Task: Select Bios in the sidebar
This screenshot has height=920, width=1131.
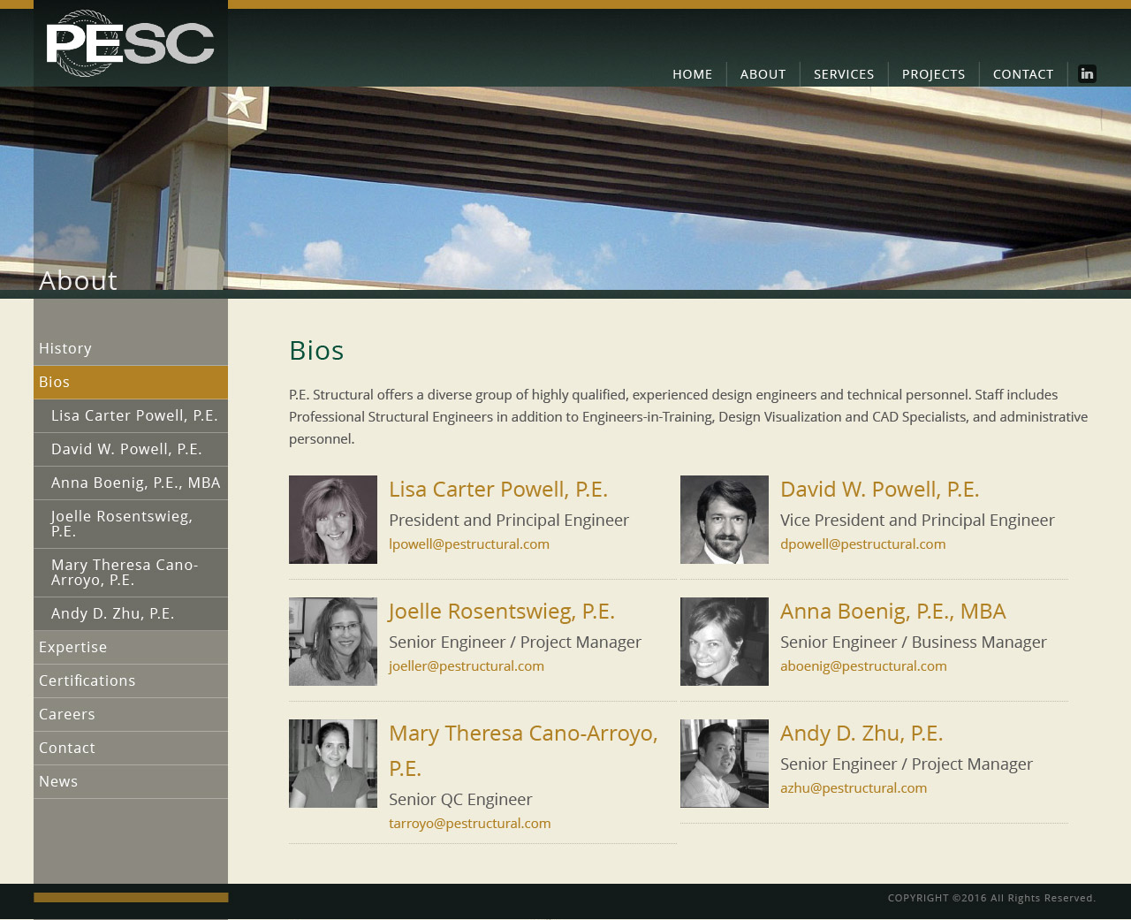Action: click(x=131, y=383)
